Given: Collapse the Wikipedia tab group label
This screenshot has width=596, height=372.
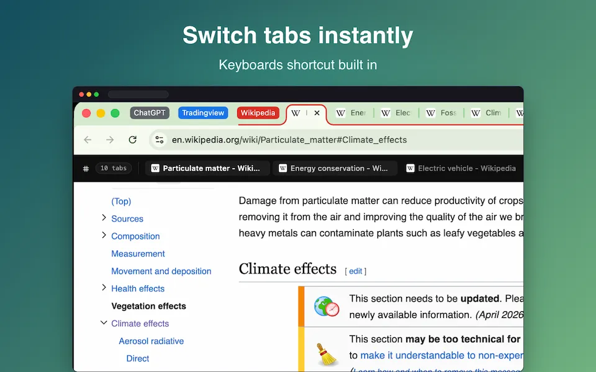Looking at the screenshot, I should click(x=258, y=113).
